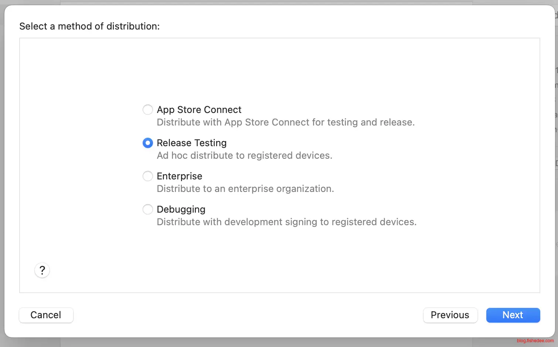Click the 'Select a method of distribution' heading
The image size is (558, 347).
click(89, 26)
